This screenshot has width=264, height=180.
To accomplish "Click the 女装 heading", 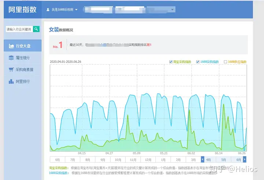I will [54, 29].
